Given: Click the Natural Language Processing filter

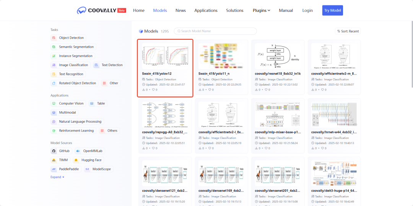Looking at the screenshot, I should click(77, 122).
